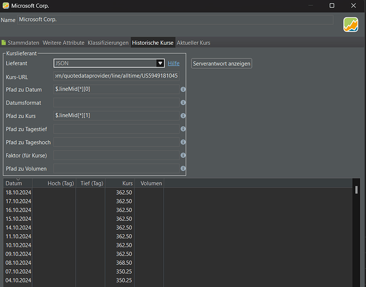Select the Klassifizierungen tab
Screen dimensions: 366x287
point(108,43)
